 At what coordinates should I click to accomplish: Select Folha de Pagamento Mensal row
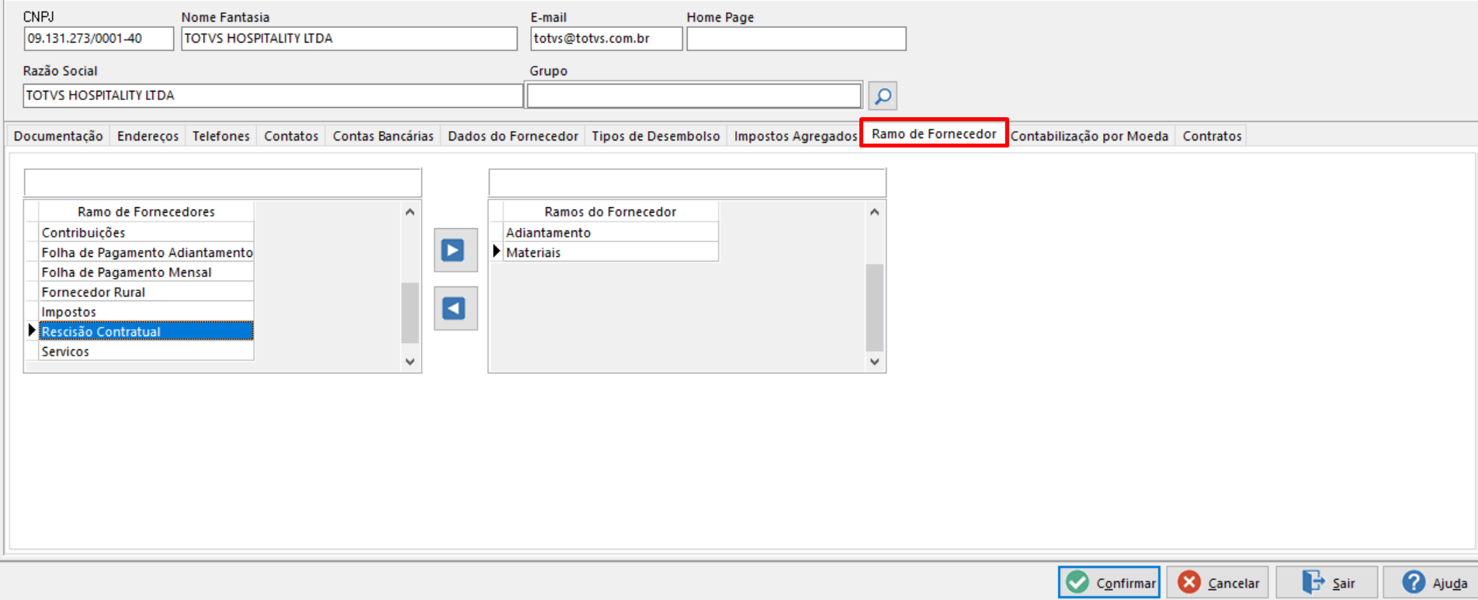click(146, 272)
